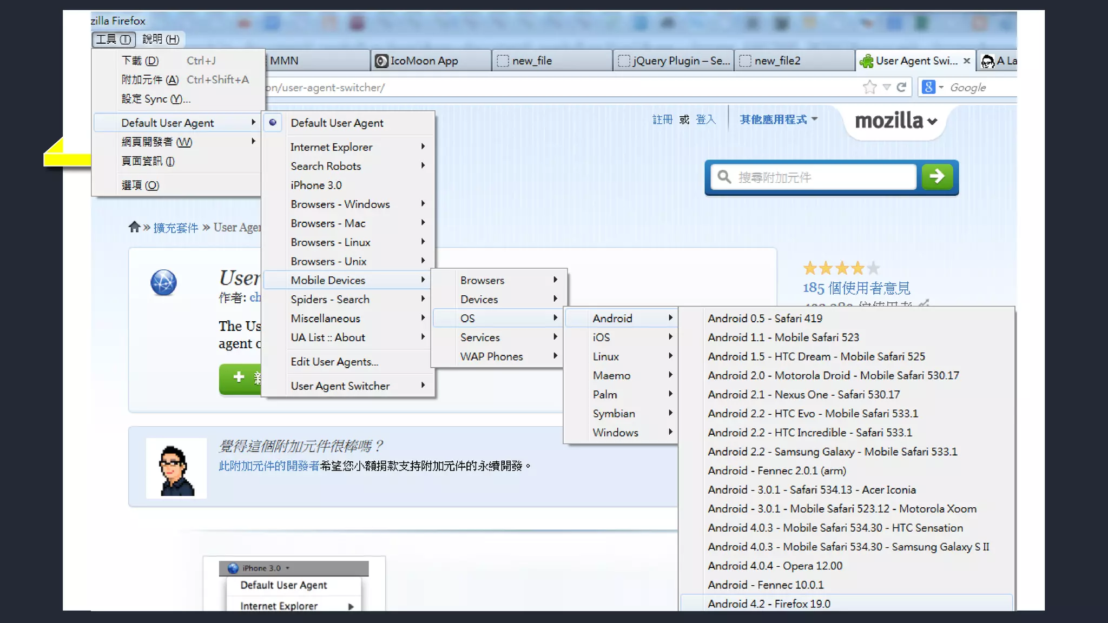
Task: Close the User Agent Switcher tab
Action: [x=967, y=61]
